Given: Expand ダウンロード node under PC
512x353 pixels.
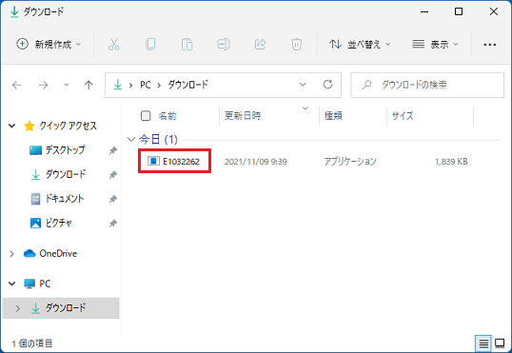Looking at the screenshot, I should click(x=18, y=308).
